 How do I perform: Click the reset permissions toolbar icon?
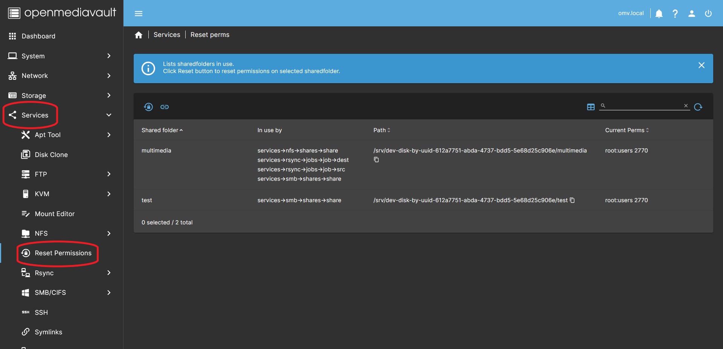148,107
